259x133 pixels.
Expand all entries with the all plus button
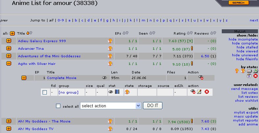click(x=12, y=33)
